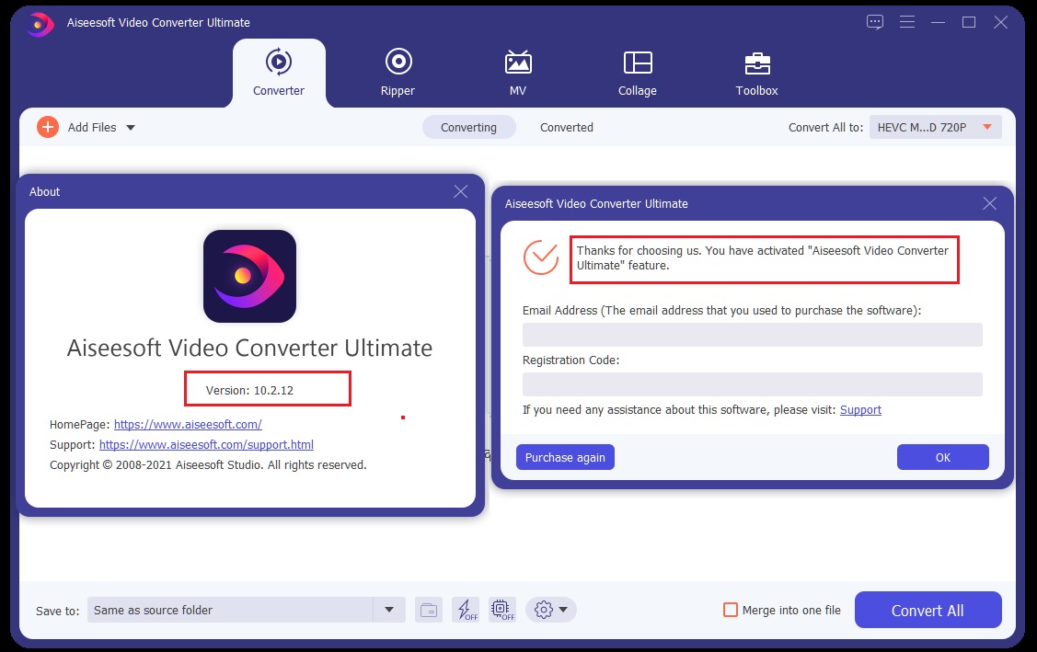Open the support.html link in About
The image size is (1037, 652).
coord(206,444)
